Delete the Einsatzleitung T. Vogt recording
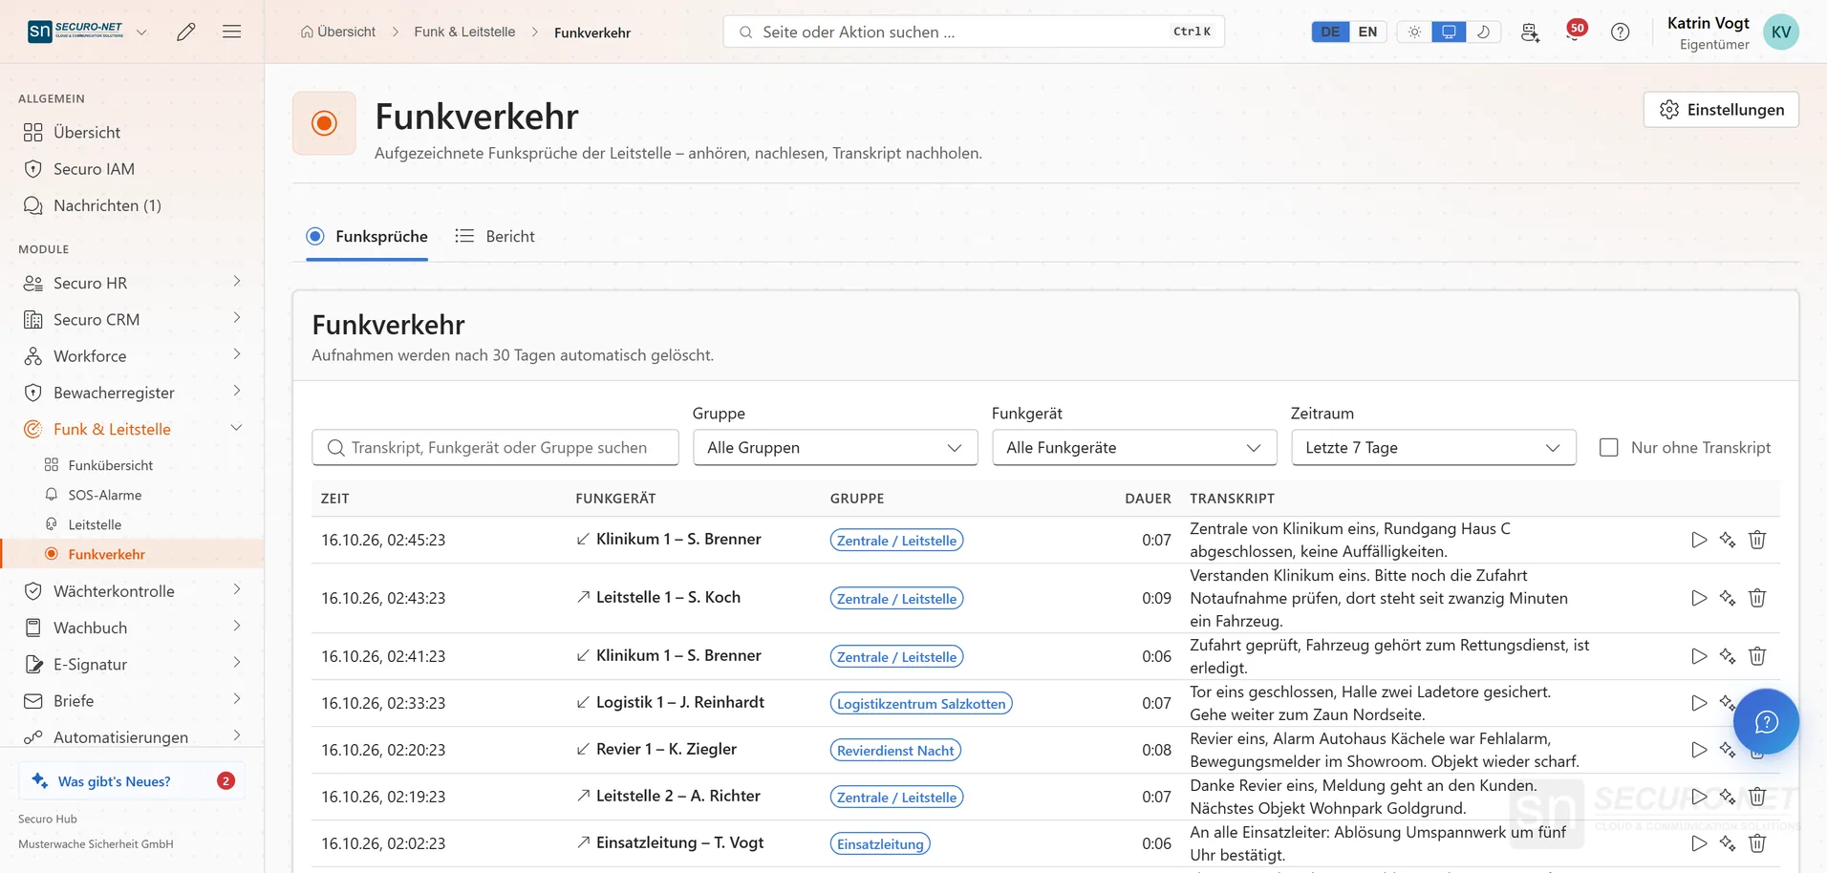The height and width of the screenshot is (873, 1827). pos(1757,843)
